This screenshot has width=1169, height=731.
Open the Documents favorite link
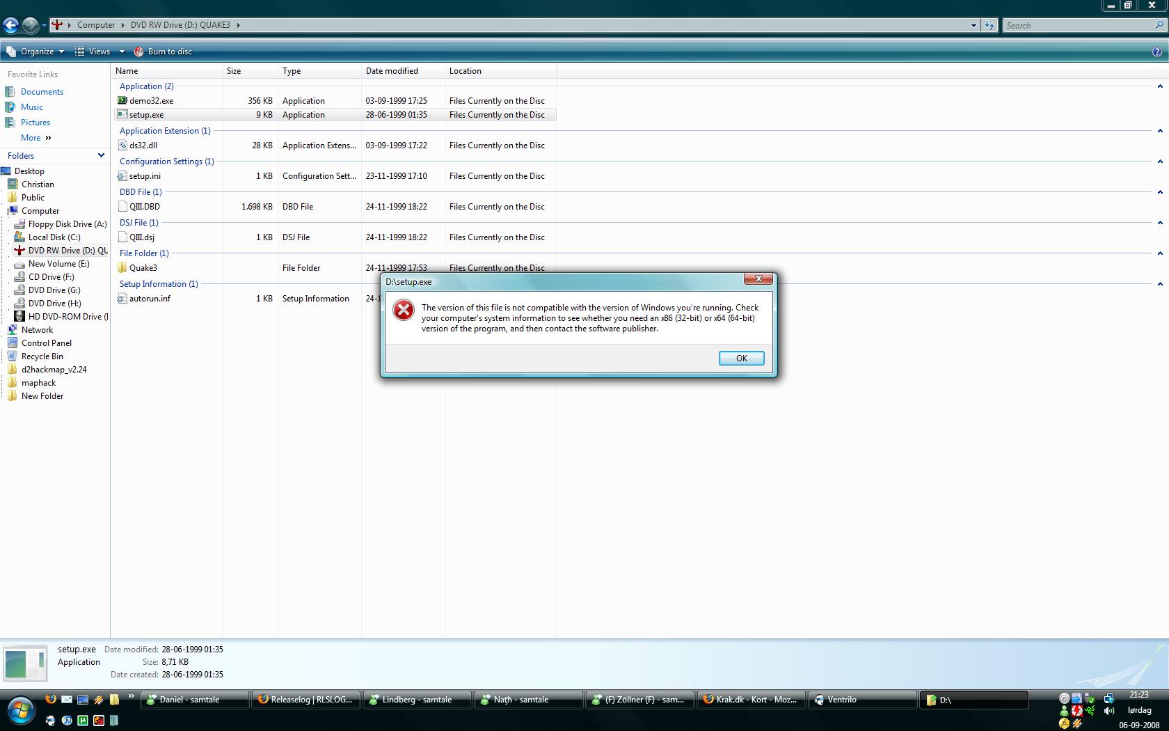point(42,92)
